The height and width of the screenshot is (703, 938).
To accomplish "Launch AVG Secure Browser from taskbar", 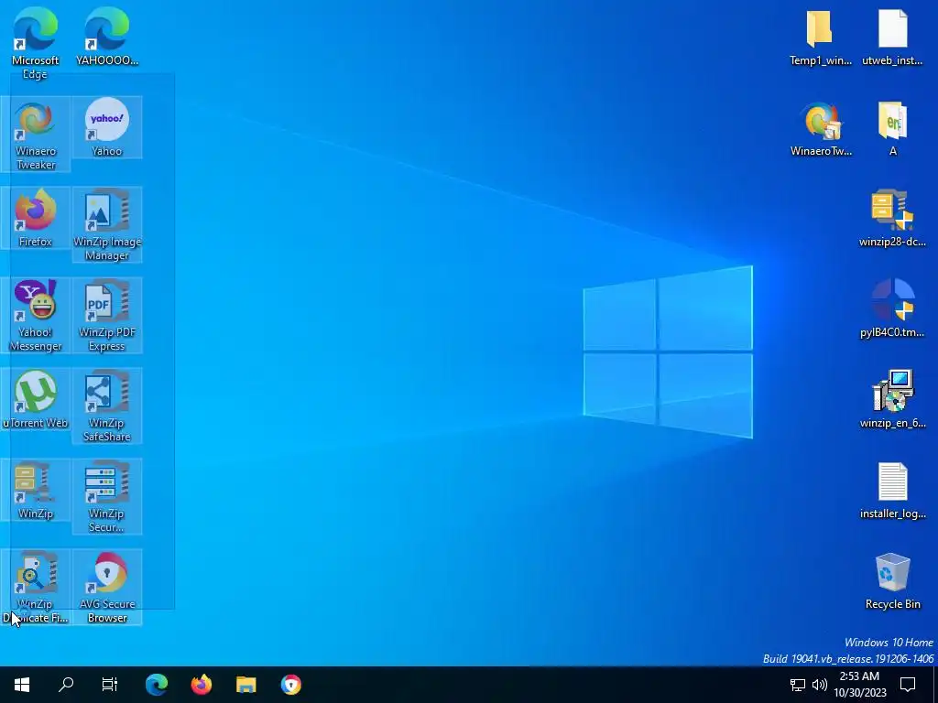I will click(290, 685).
